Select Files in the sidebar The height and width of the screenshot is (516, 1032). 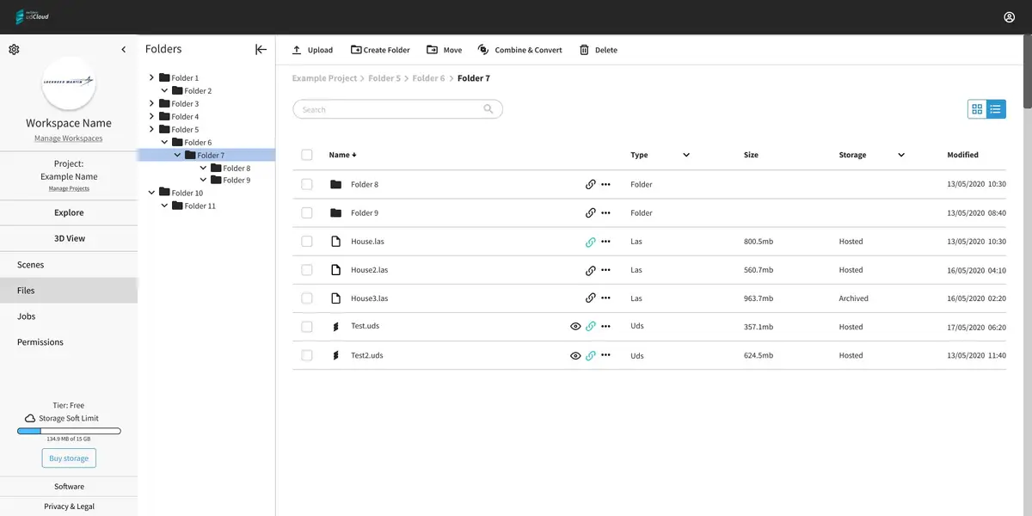[x=69, y=291]
